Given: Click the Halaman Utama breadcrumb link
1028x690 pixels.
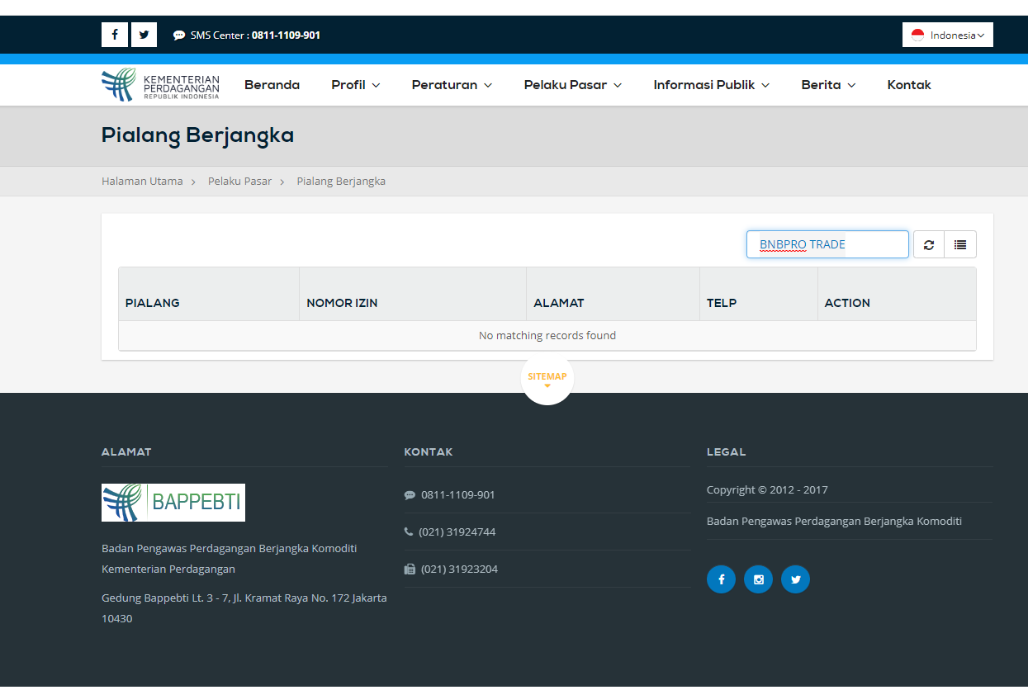Looking at the screenshot, I should [x=142, y=181].
